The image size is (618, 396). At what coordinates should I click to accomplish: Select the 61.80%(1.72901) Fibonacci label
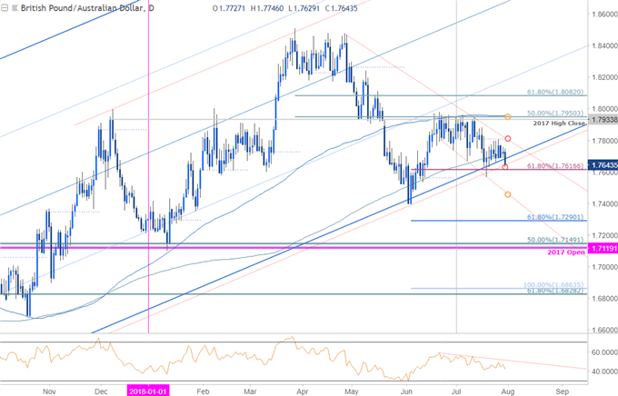(x=555, y=217)
